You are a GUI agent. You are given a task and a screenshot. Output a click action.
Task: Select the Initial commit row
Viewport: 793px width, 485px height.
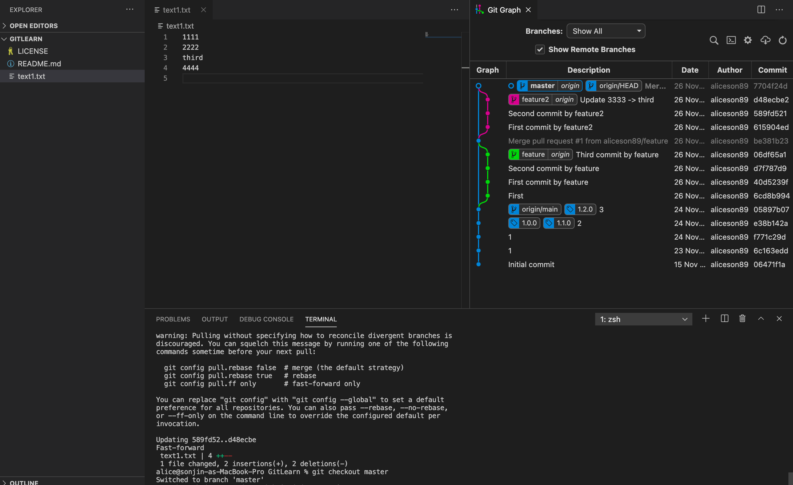(531, 265)
